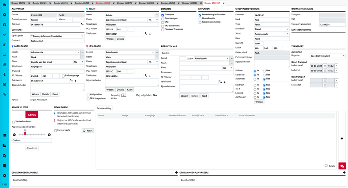Open the euro costs sidebar icon
The image size is (348, 188).
tap(4, 74)
